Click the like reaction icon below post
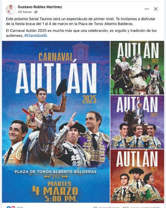Screen dimensions: 166x208 [x=9, y=207]
